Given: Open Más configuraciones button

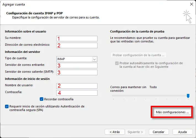Looking at the screenshot, I should coord(172,112).
